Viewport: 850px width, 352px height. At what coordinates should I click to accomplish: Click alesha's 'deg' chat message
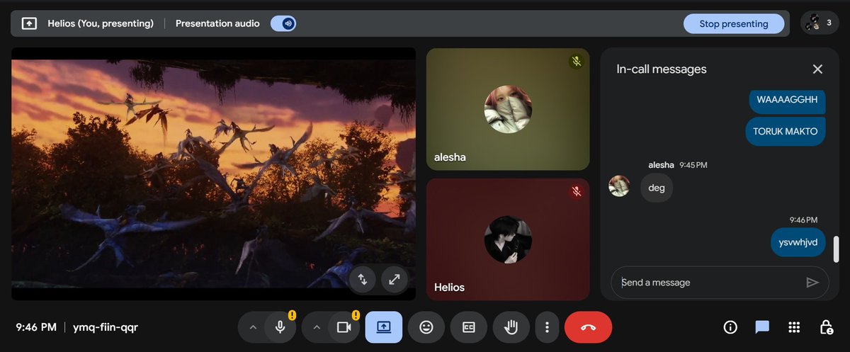[657, 188]
